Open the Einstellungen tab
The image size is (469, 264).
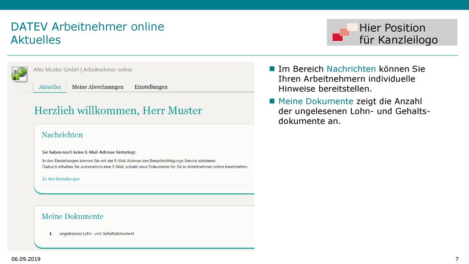151,87
